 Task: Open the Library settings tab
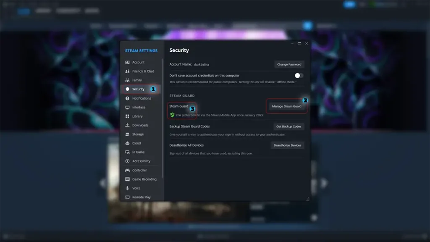click(x=137, y=116)
